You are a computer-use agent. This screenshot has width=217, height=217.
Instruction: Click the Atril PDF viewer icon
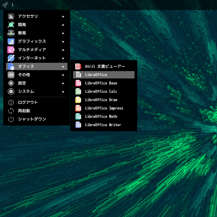[78, 66]
